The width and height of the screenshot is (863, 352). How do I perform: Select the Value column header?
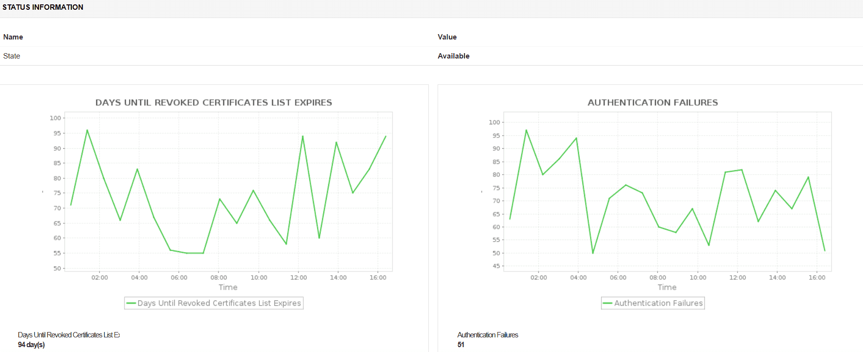pos(447,37)
